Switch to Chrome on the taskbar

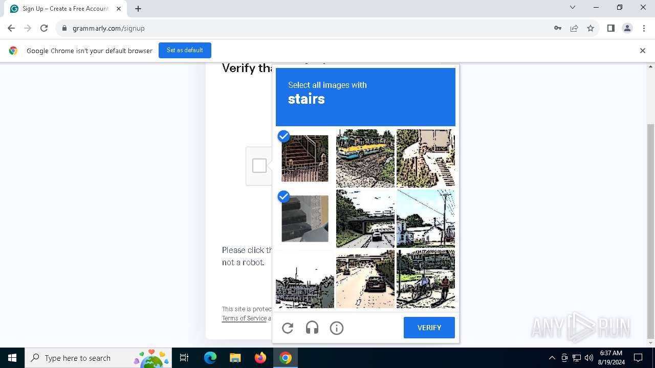[286, 358]
